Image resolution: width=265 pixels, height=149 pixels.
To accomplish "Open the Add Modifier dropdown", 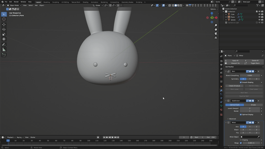I will (x=244, y=67).
